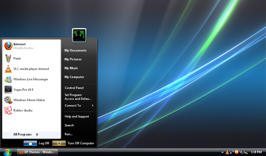266x156 pixels.
Task: Expand All Programs list
Action: click(32, 134)
